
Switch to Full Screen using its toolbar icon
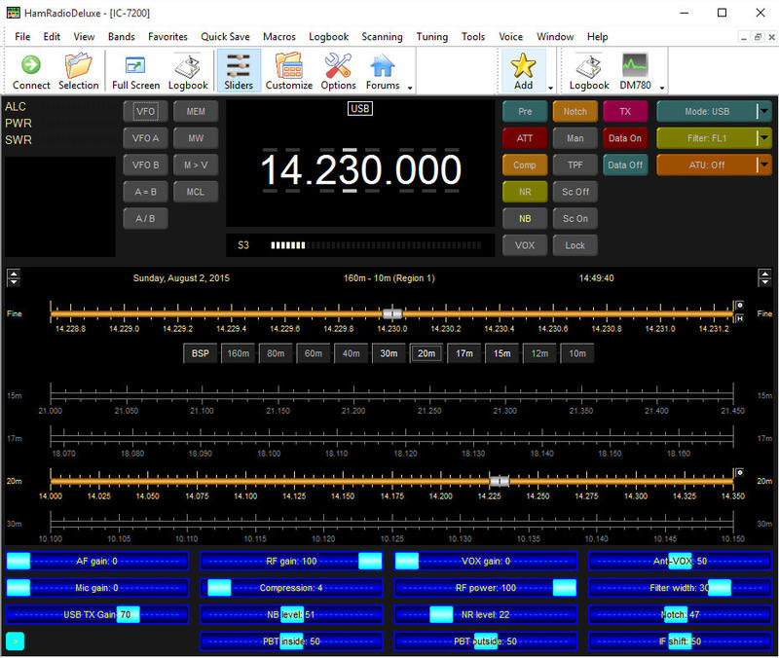[x=134, y=70]
